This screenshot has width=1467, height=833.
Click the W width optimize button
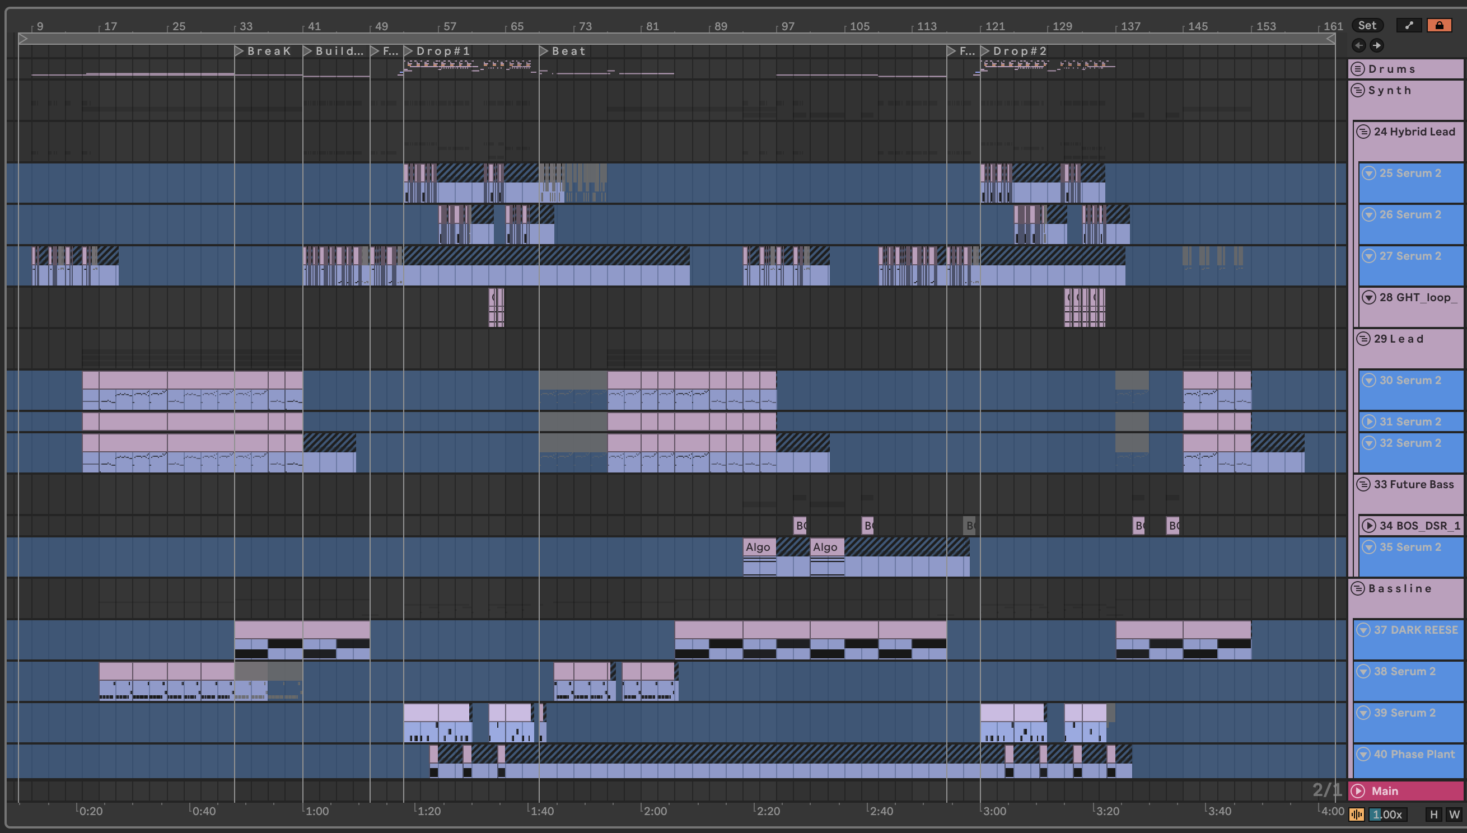point(1454,815)
